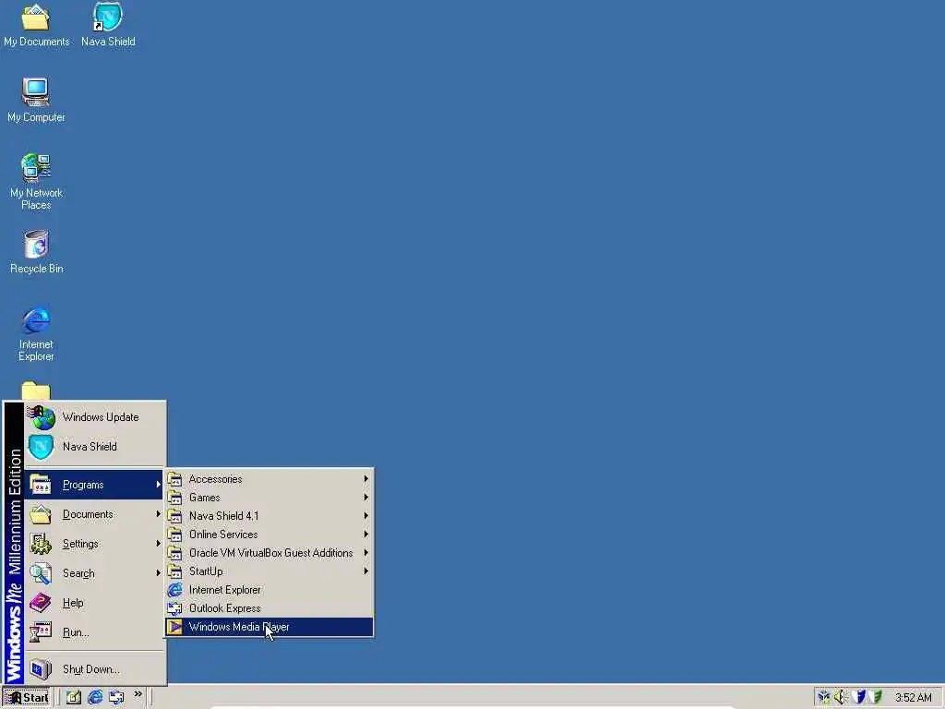Launch Windows Media Player from Programs

coord(269,627)
